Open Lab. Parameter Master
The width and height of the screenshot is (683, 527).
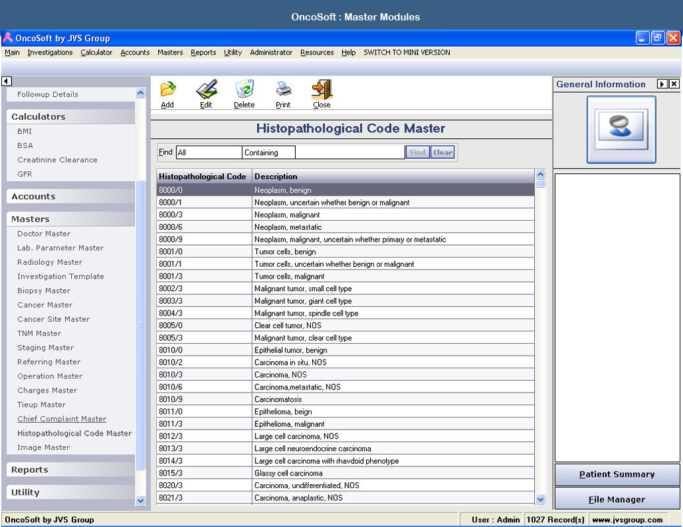tap(60, 248)
